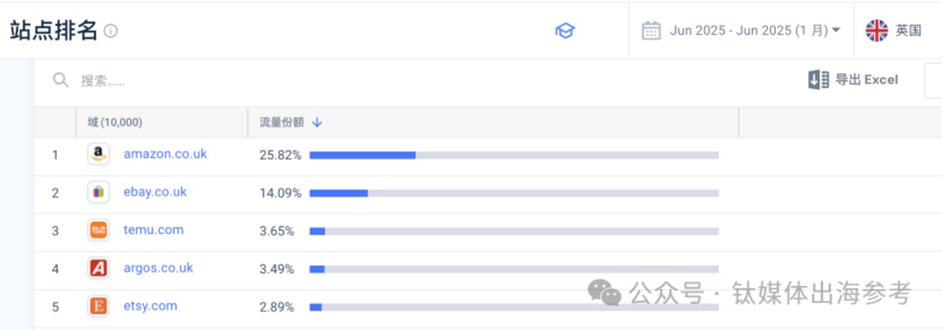Click the 导出 Excel button
Screen dimensions: 942x330
coord(853,80)
